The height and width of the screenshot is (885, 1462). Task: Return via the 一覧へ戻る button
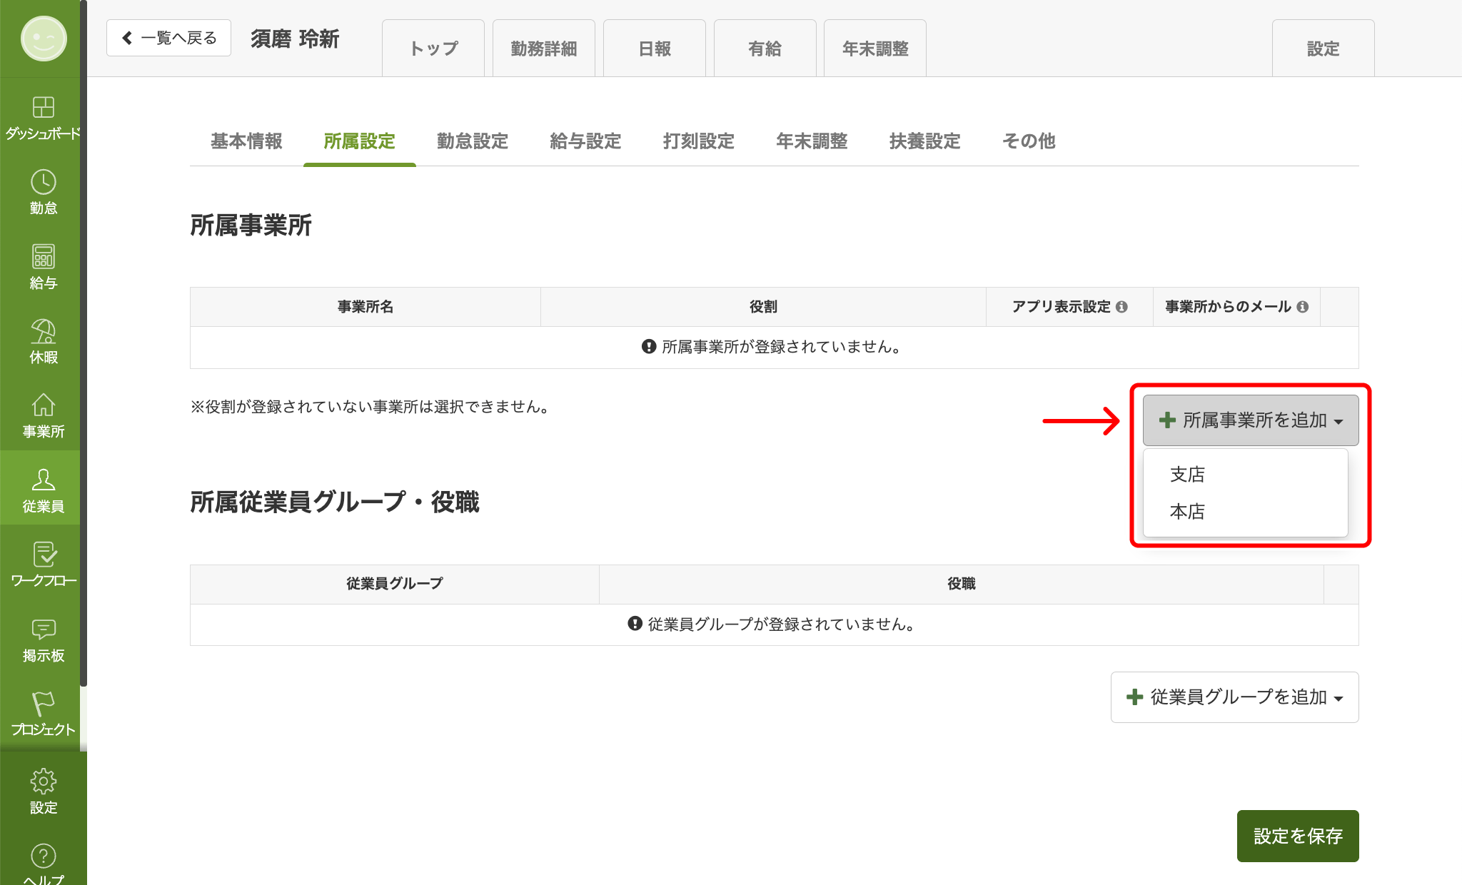(168, 37)
